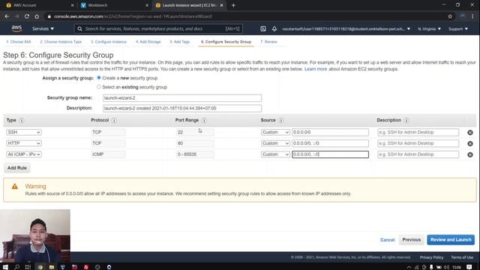Click the browser address bar URL
The height and width of the screenshot is (270, 480).
click(x=133, y=16)
